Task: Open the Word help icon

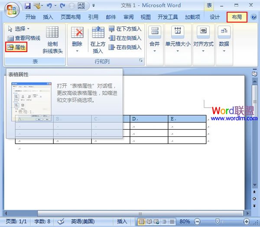Action: click(253, 17)
